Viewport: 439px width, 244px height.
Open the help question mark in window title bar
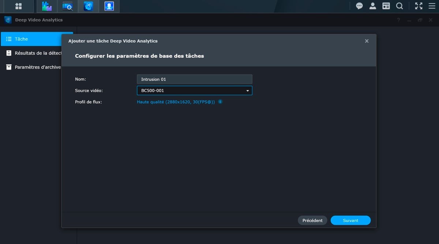pyautogui.click(x=398, y=20)
